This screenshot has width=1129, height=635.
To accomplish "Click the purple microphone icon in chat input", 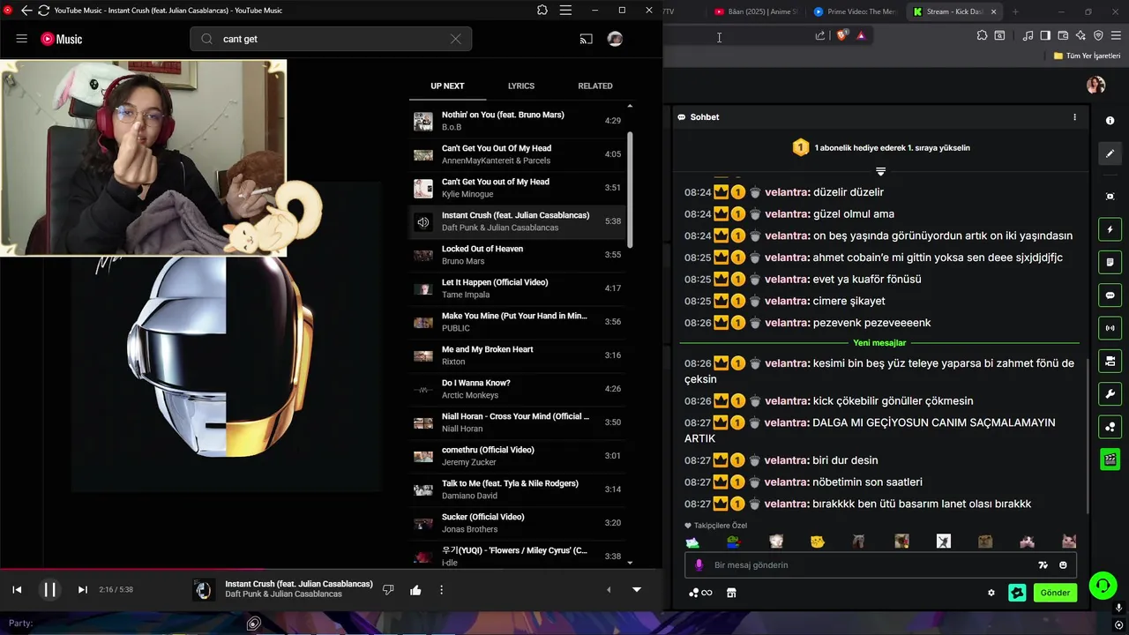I will [699, 564].
